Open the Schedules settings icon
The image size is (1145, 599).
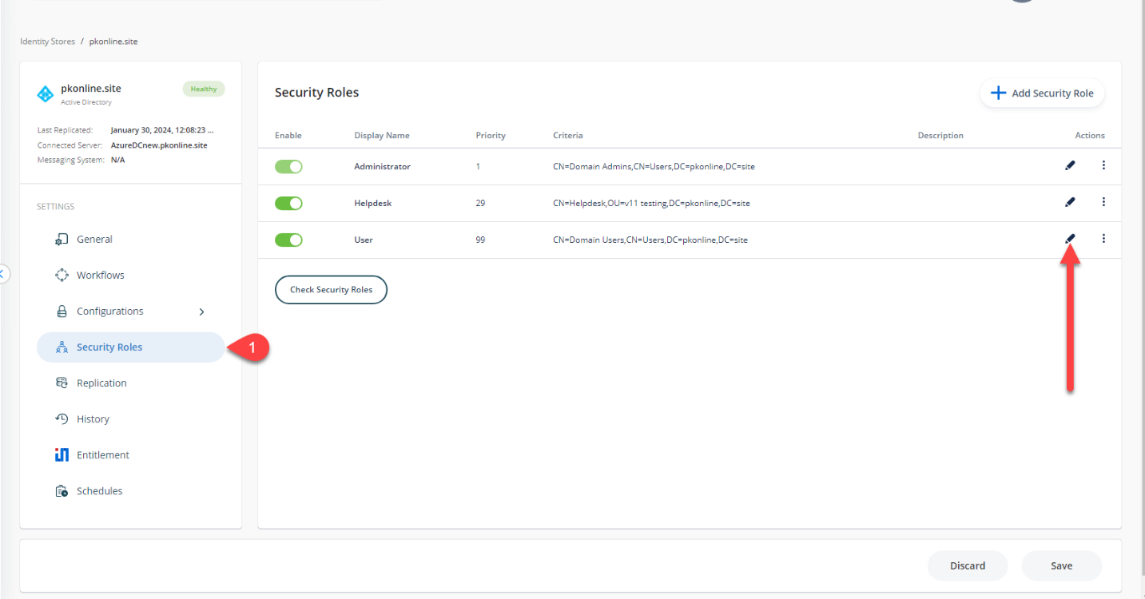62,490
